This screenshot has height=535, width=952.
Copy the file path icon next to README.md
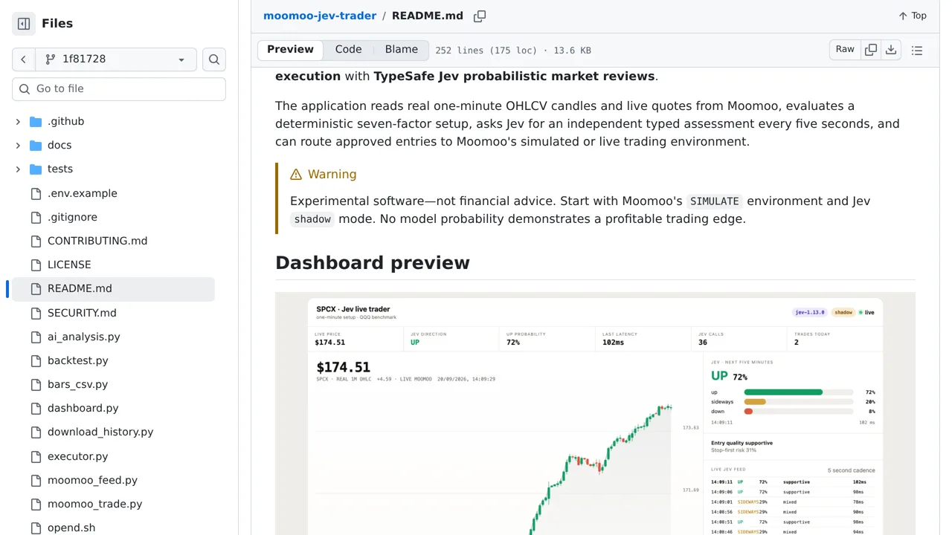(x=480, y=16)
